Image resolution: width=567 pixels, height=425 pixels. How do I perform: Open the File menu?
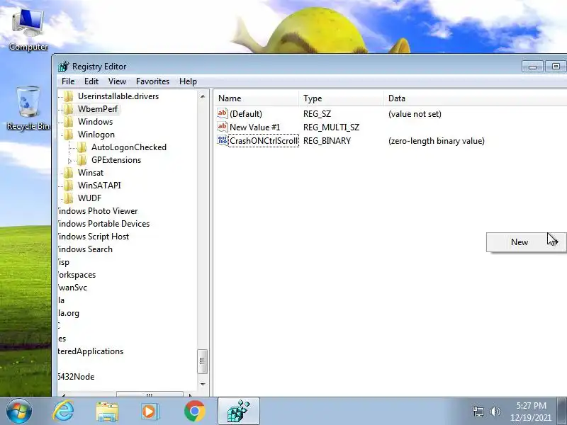click(x=68, y=81)
